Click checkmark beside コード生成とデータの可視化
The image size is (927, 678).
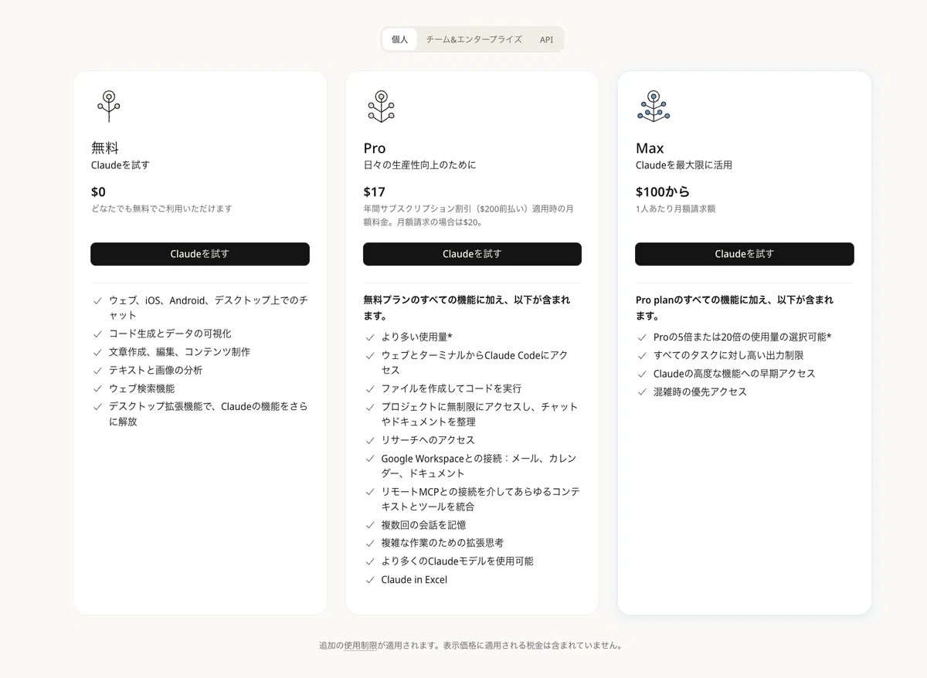97,334
